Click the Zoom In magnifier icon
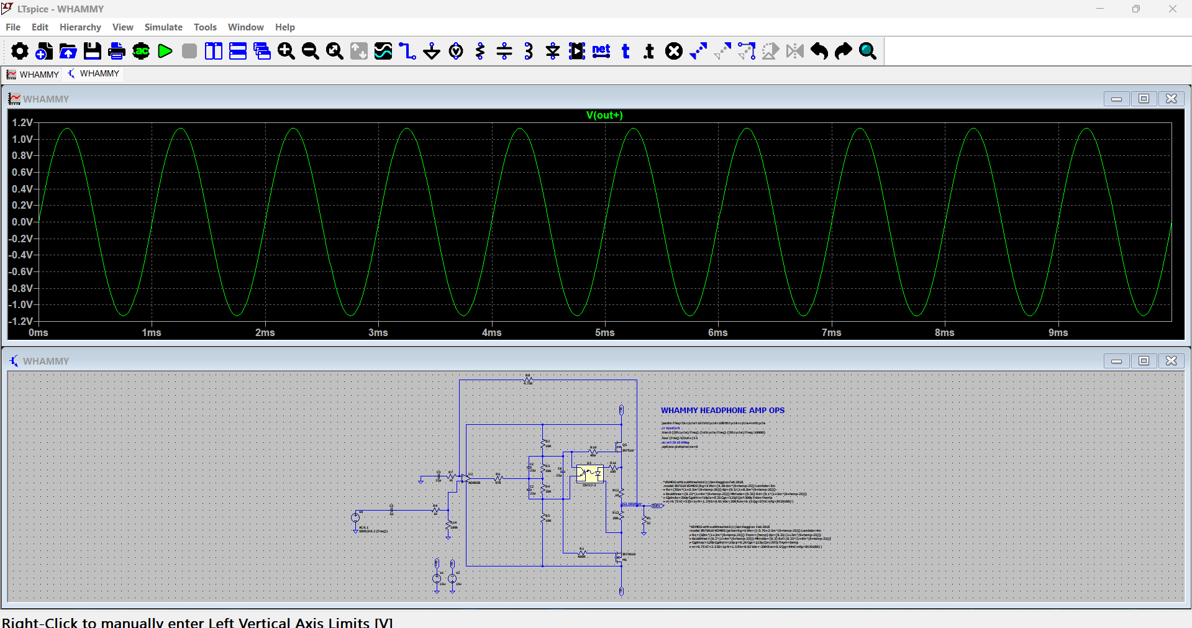1192x628 pixels. [286, 51]
